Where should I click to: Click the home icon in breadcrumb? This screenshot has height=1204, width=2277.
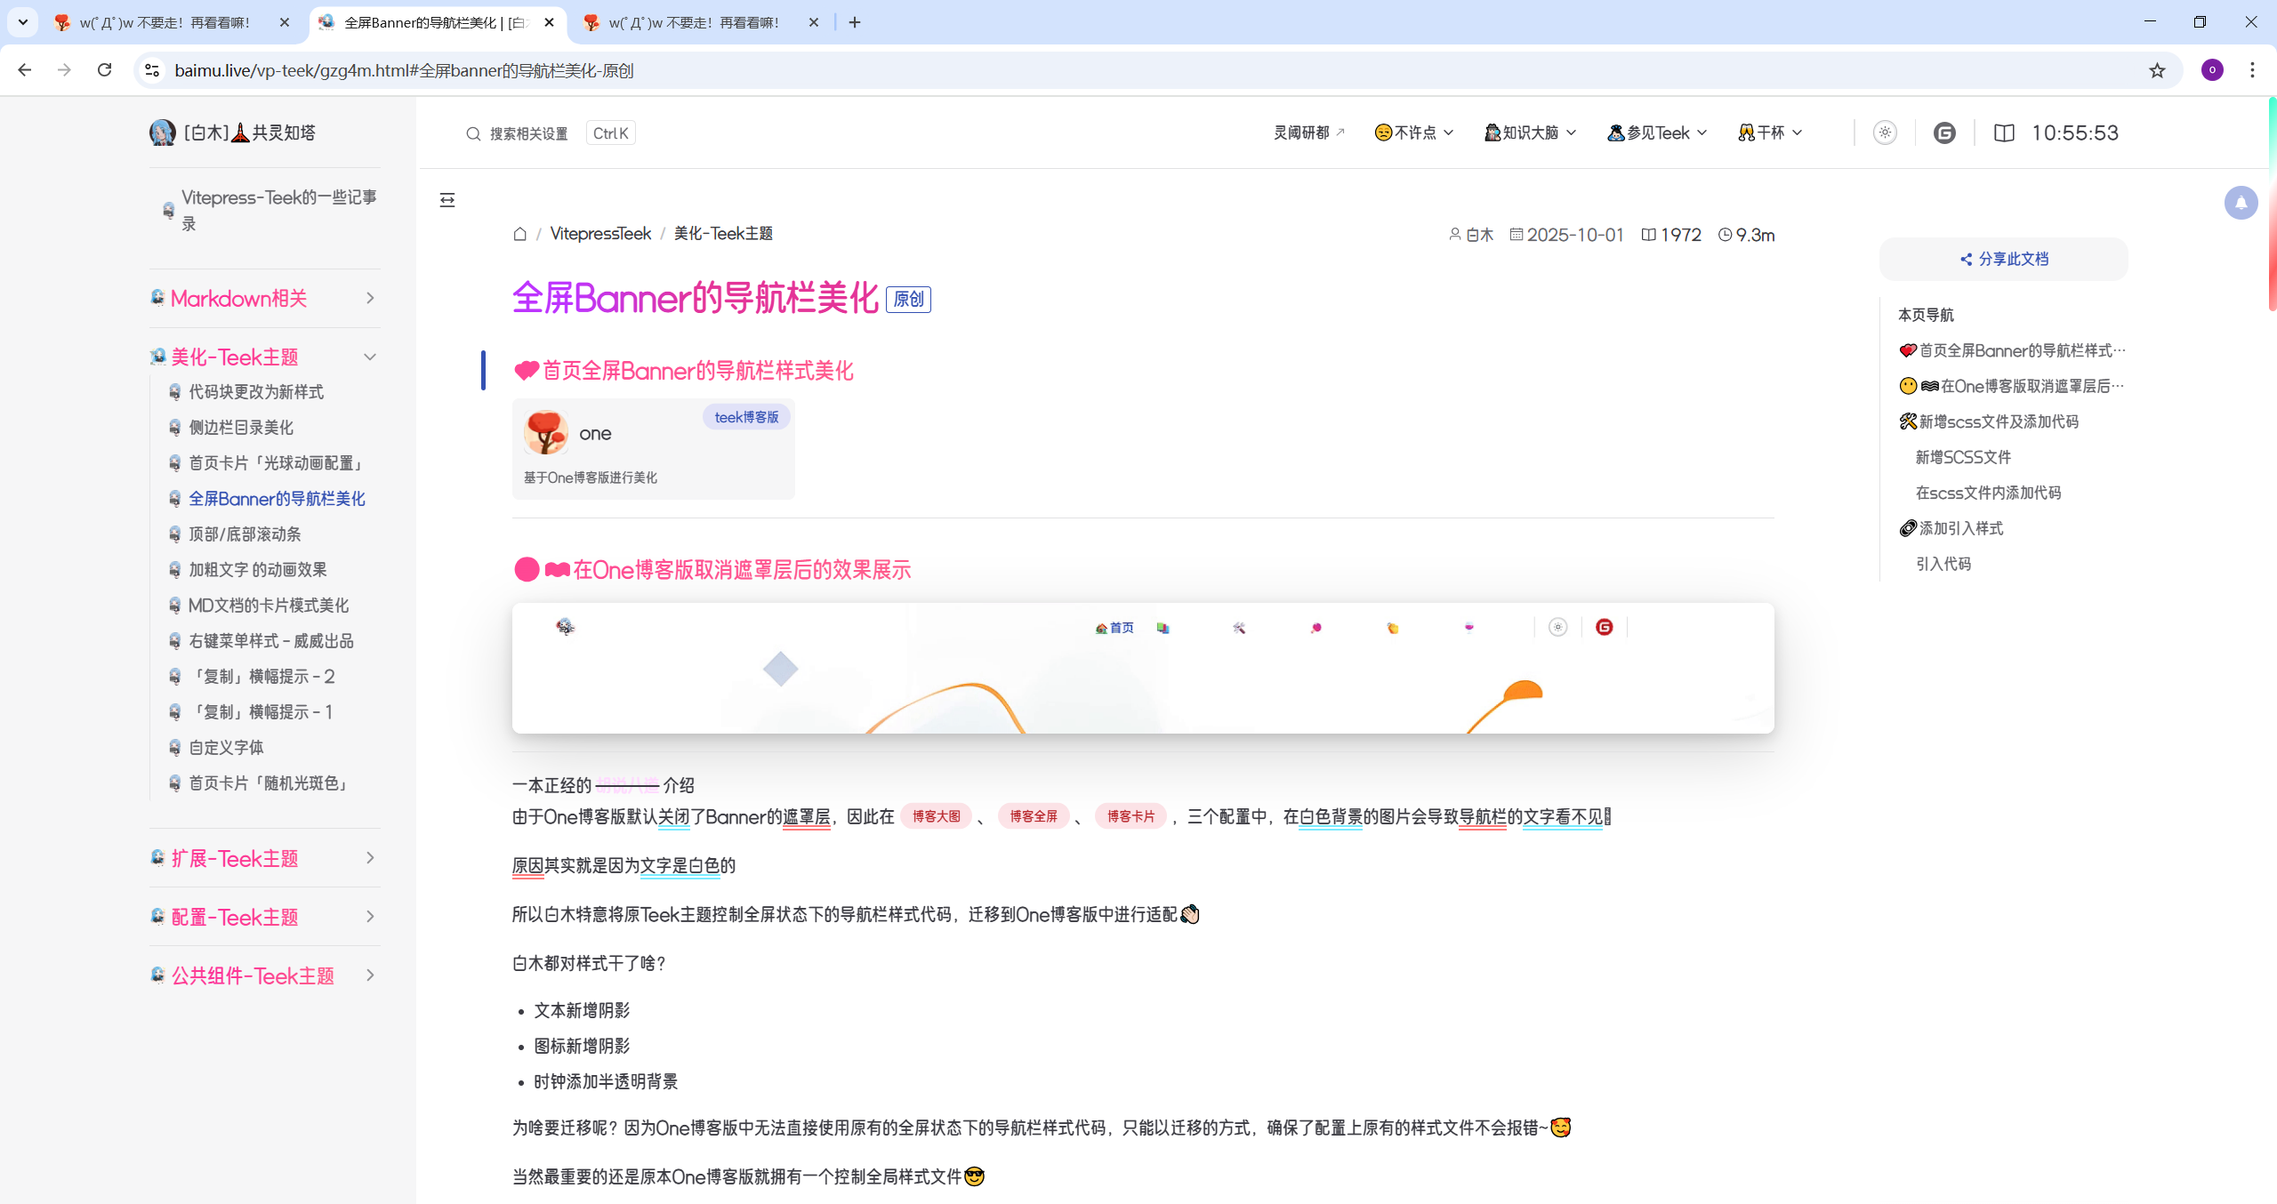[x=520, y=234]
